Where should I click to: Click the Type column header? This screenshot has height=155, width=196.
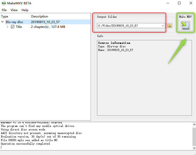(x=15, y=16)
